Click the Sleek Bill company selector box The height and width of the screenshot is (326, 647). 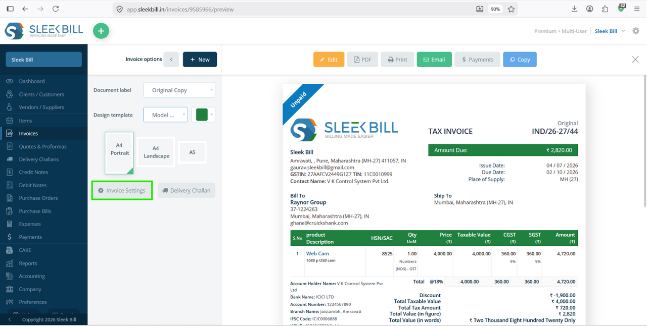point(43,60)
